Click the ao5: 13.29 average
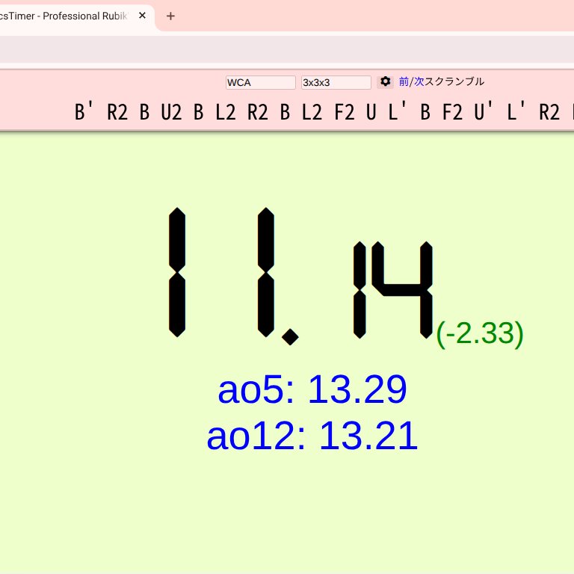The width and height of the screenshot is (574, 574). pos(312,389)
